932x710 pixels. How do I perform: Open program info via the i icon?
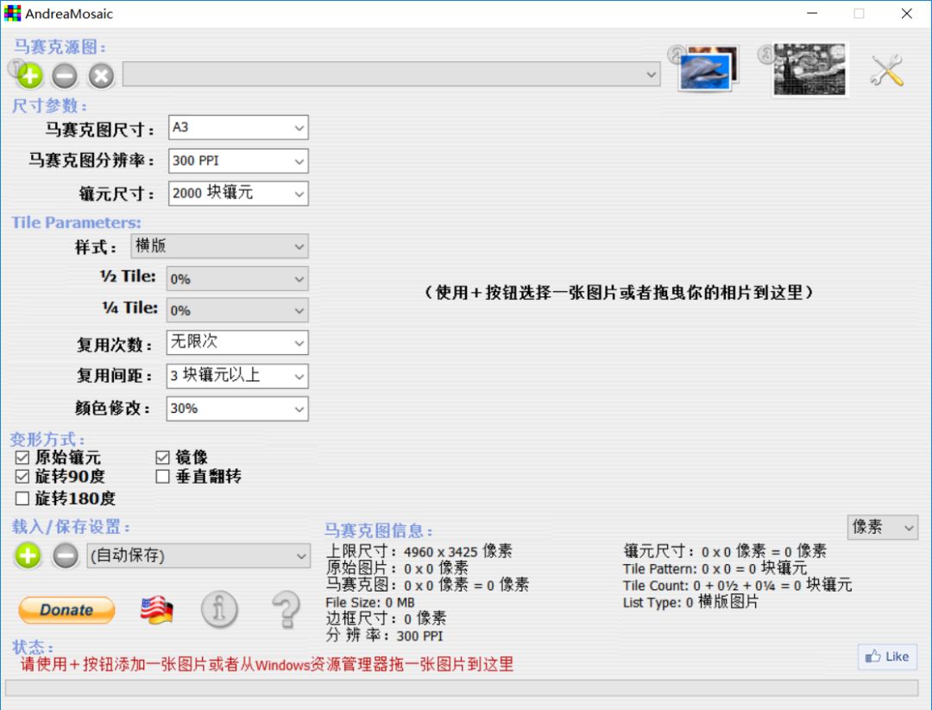(x=219, y=610)
